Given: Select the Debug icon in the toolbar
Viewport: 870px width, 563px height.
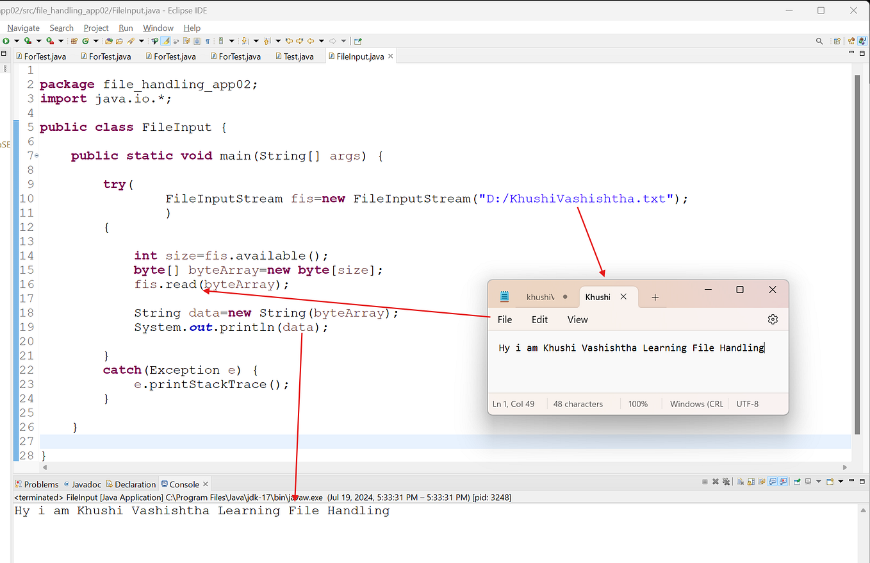Looking at the screenshot, I should pos(28,41).
